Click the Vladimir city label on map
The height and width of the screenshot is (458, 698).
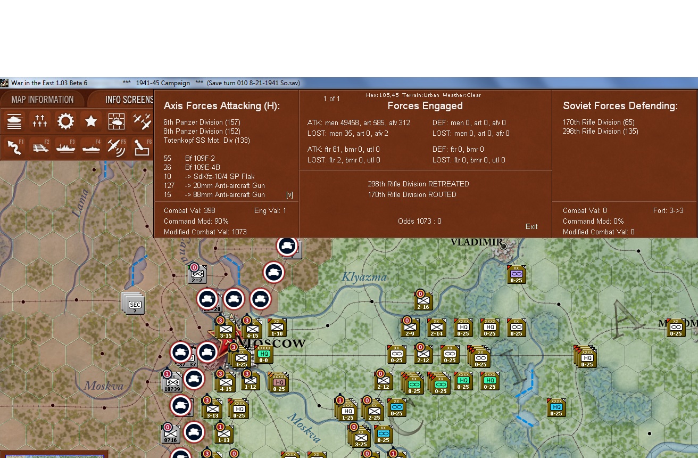(477, 242)
